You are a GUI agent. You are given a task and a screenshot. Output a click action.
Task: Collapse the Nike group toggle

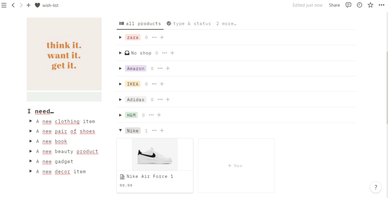120,130
